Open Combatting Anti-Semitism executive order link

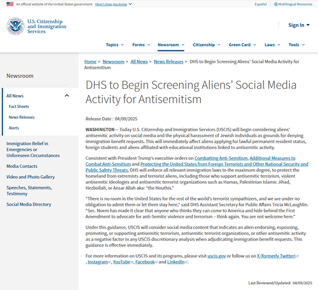(221, 158)
